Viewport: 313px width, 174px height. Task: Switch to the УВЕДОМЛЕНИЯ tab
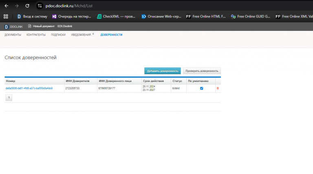coord(81,35)
